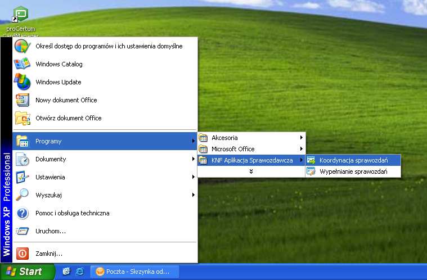
Task: Expand the Dokumenty submenu arrow
Action: tap(193, 159)
